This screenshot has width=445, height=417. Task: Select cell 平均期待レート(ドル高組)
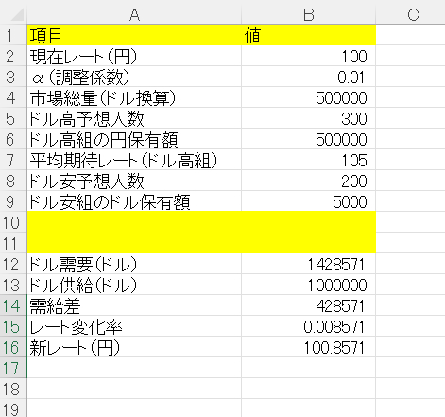(x=134, y=160)
